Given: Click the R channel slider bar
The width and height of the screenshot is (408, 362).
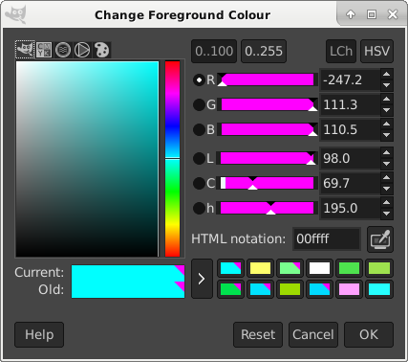Looking at the screenshot, I should [x=268, y=79].
